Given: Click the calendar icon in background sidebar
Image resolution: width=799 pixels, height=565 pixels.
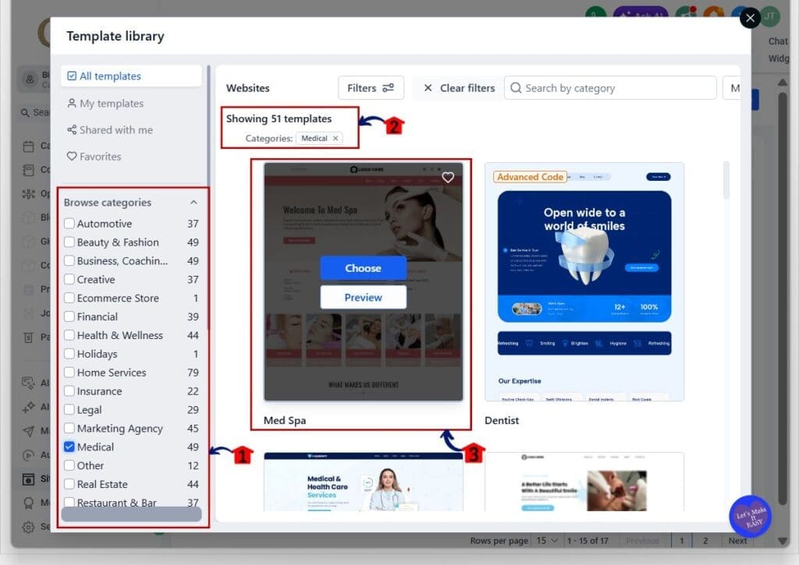Looking at the screenshot, I should pos(29,146).
